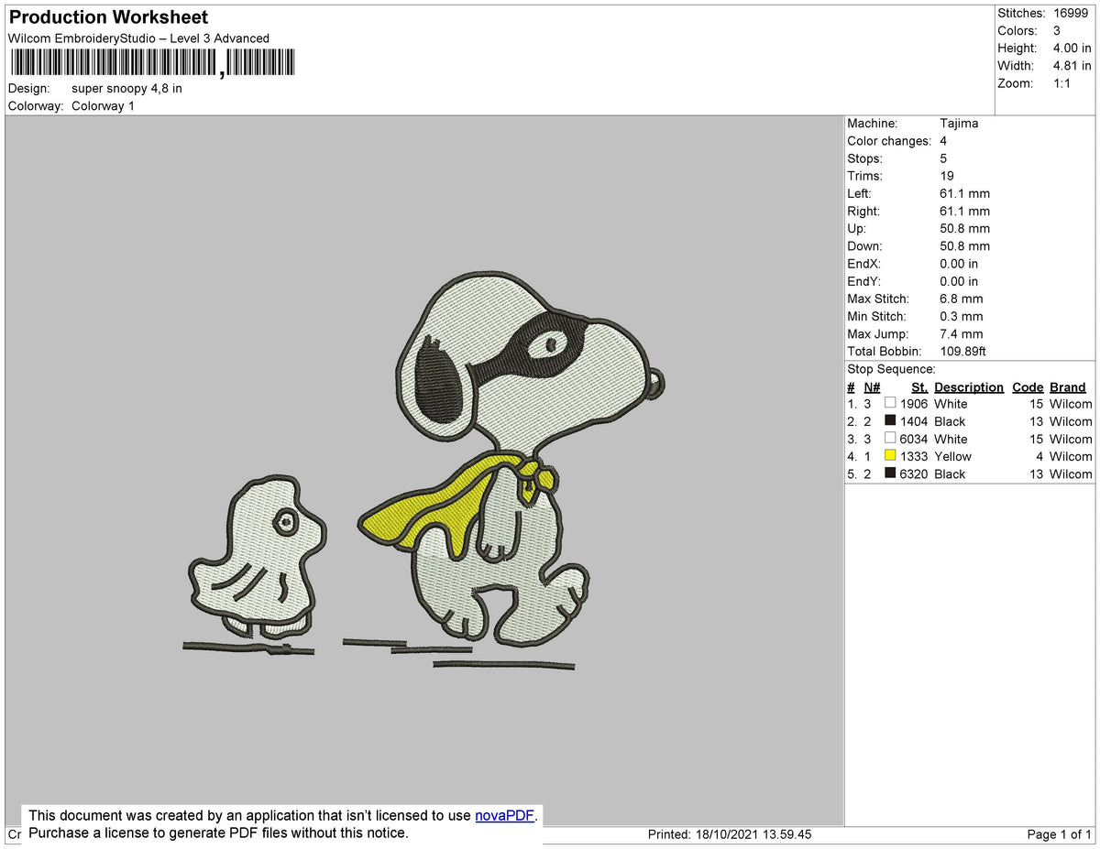
Task: Click the Description column header
Action: tap(968, 386)
